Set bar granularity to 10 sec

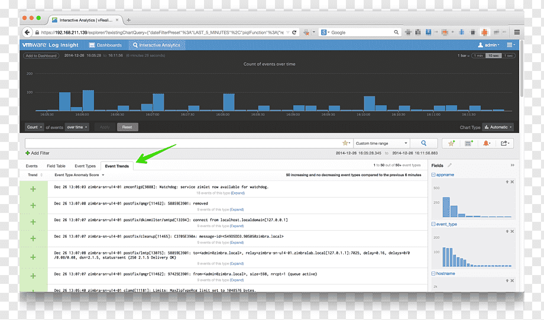(x=493, y=56)
